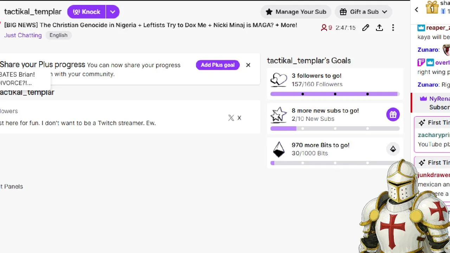Click the English language tag

click(x=58, y=35)
